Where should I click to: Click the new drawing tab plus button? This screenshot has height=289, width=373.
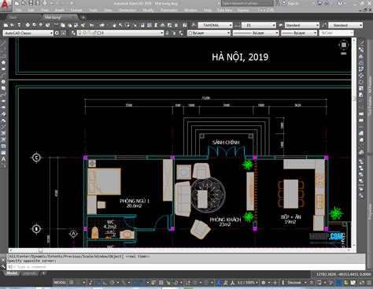pos(83,17)
